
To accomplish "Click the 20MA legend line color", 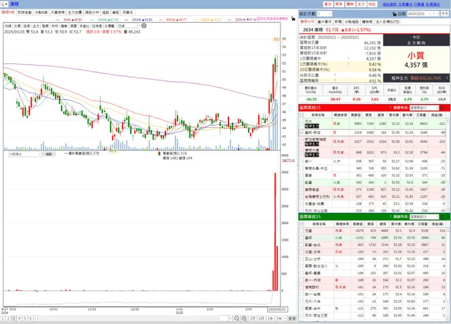I will (x=126, y=20).
